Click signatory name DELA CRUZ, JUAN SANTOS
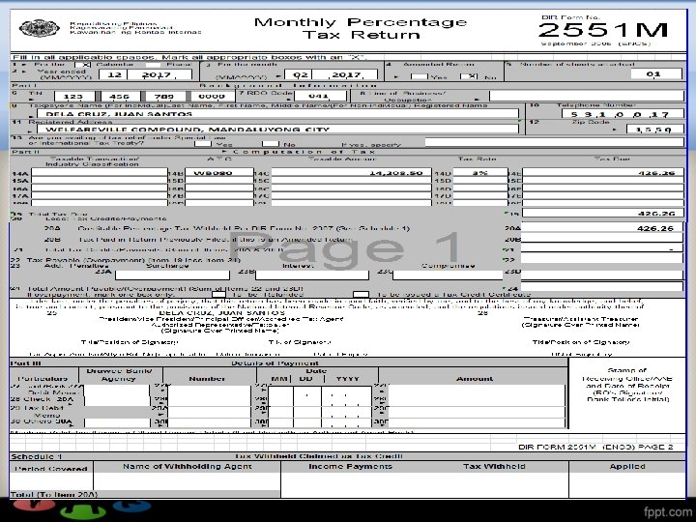 pos(222,313)
